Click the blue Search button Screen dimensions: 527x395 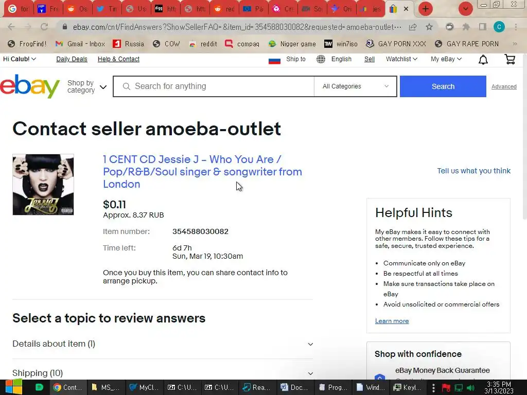(443, 86)
